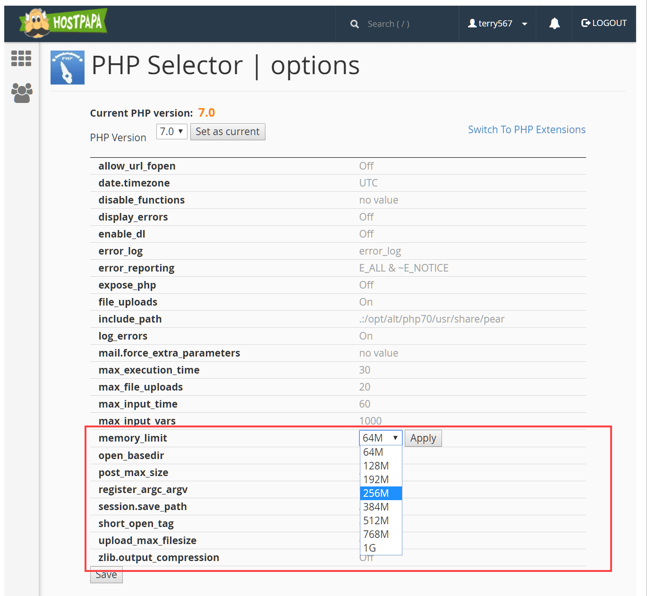647x596 pixels.
Task: Open the memory_limit 64M combo box
Action: coord(381,438)
